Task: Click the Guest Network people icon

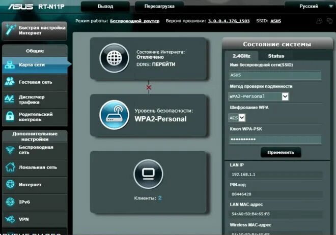Action: click(x=10, y=82)
